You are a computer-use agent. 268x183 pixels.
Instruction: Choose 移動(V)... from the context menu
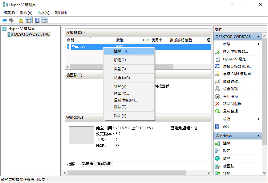point(129,86)
